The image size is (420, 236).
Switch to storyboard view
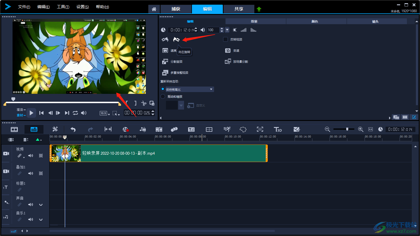(x=14, y=129)
